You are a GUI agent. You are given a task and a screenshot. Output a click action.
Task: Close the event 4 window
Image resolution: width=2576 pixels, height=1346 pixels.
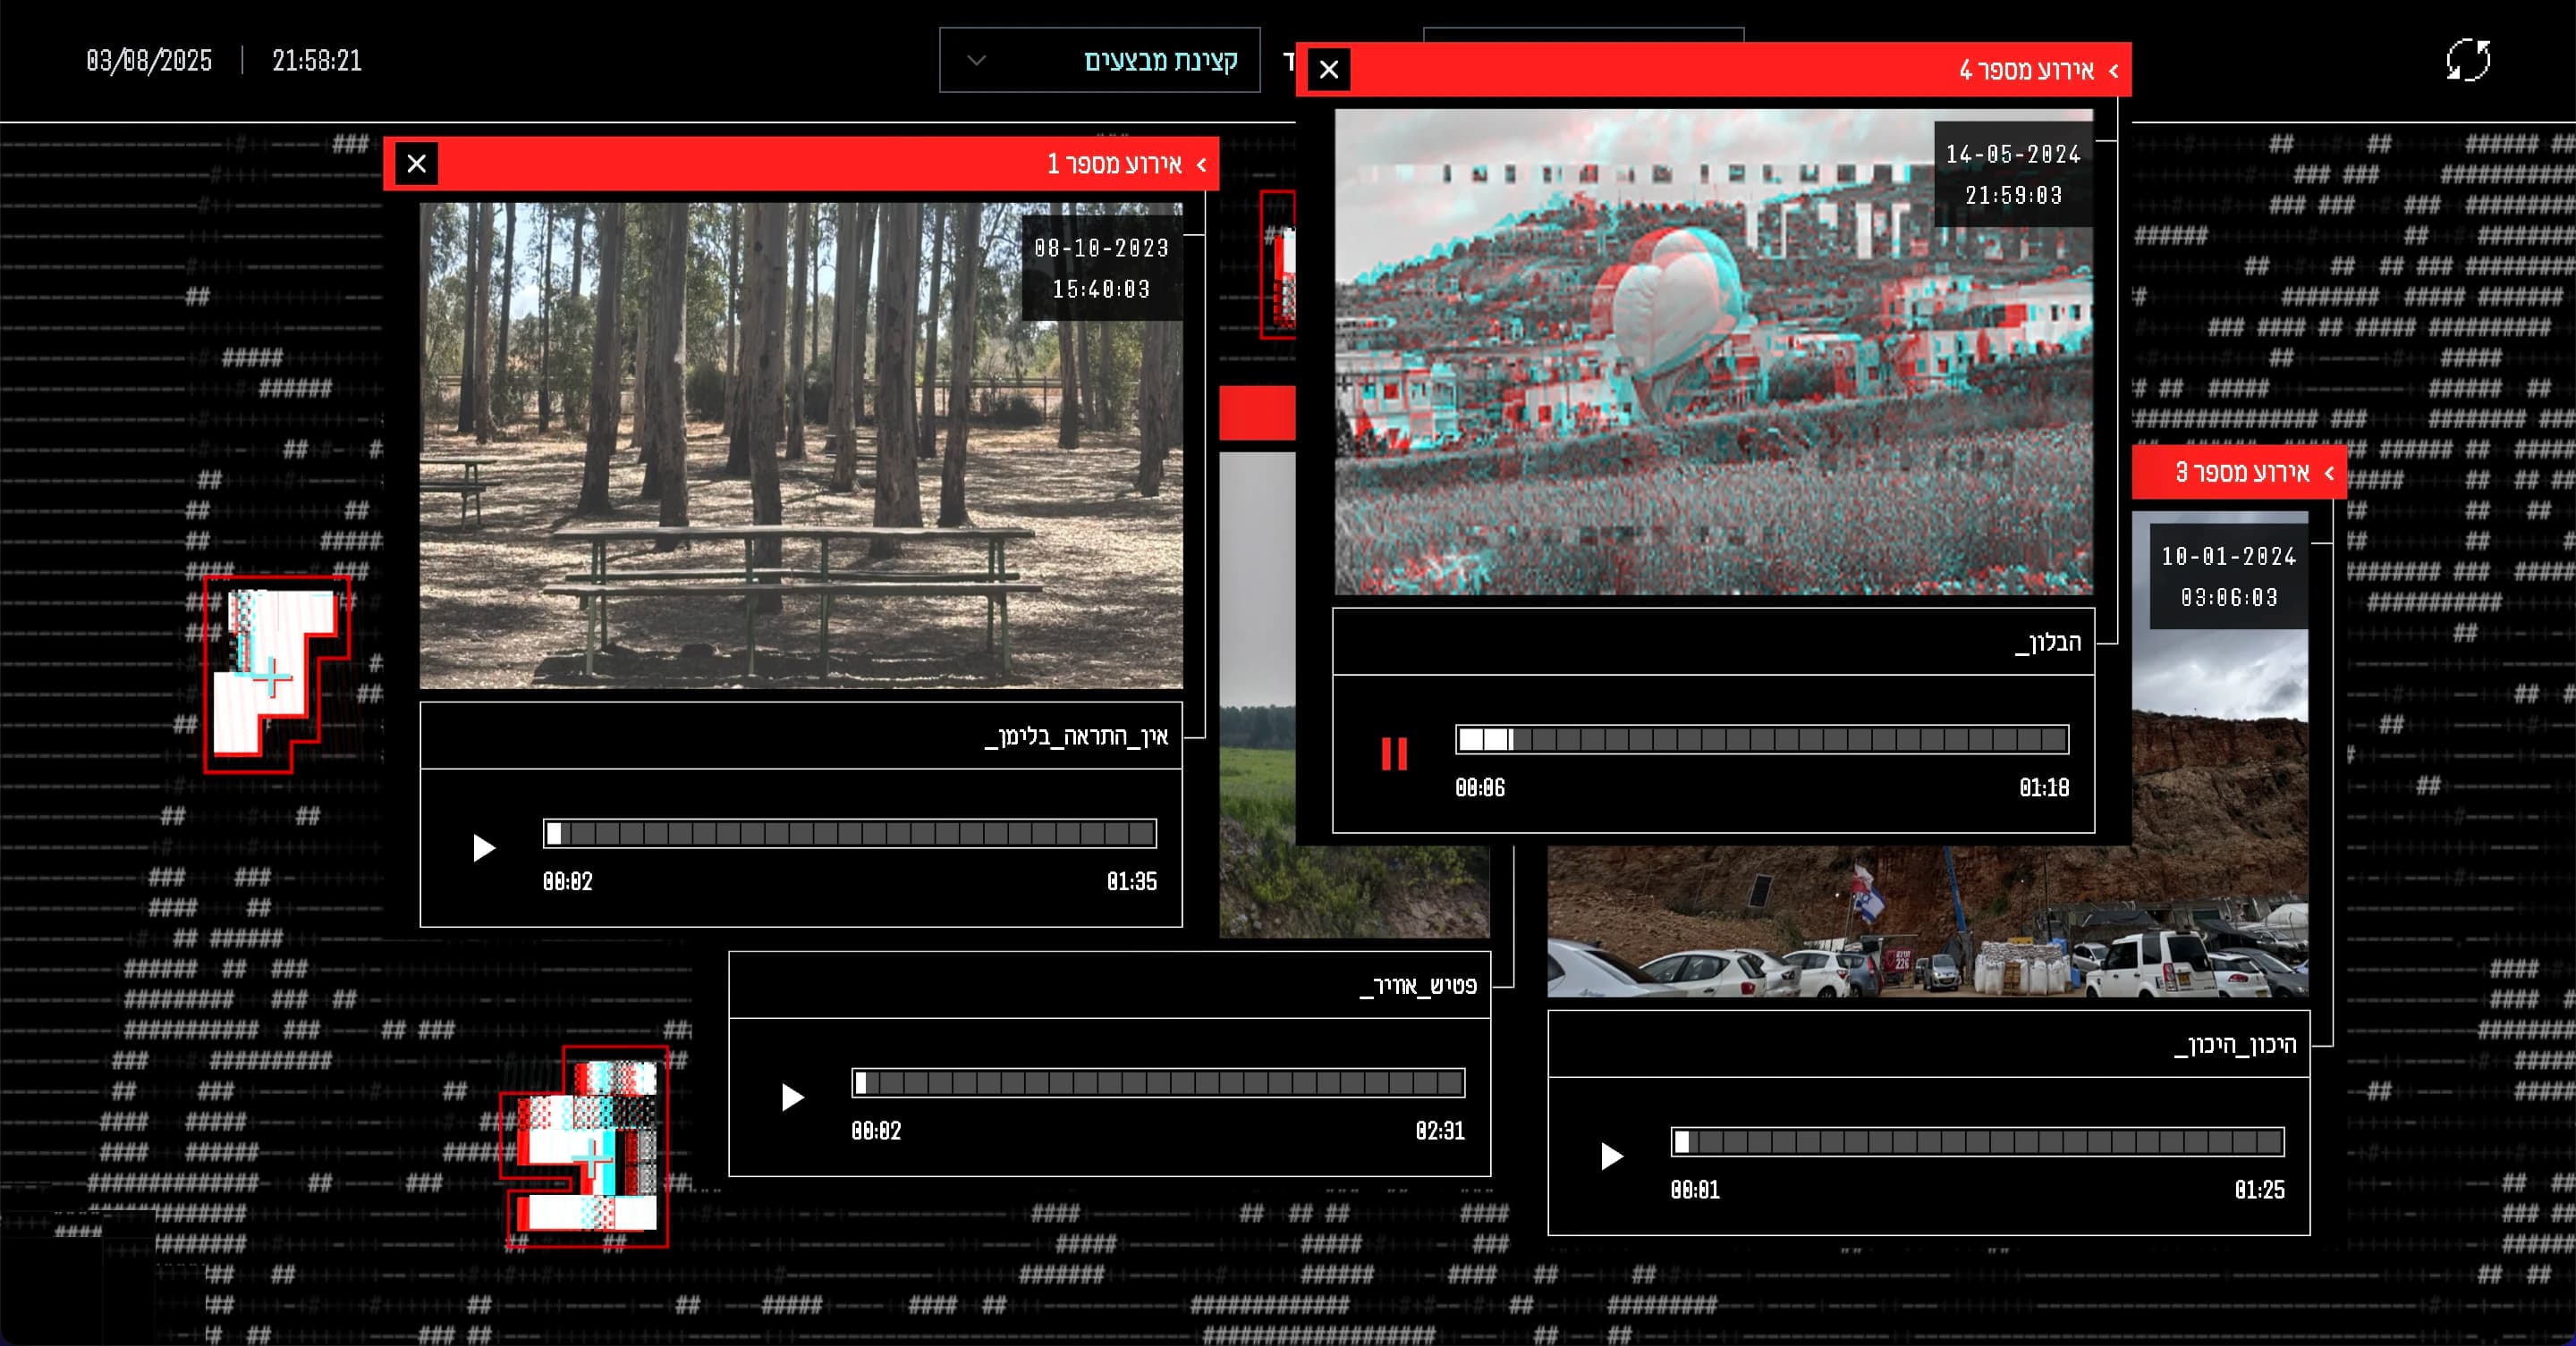[x=1329, y=70]
